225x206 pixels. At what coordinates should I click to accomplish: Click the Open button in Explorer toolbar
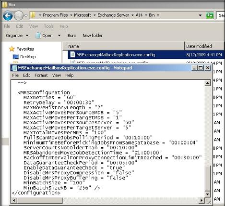44,36
